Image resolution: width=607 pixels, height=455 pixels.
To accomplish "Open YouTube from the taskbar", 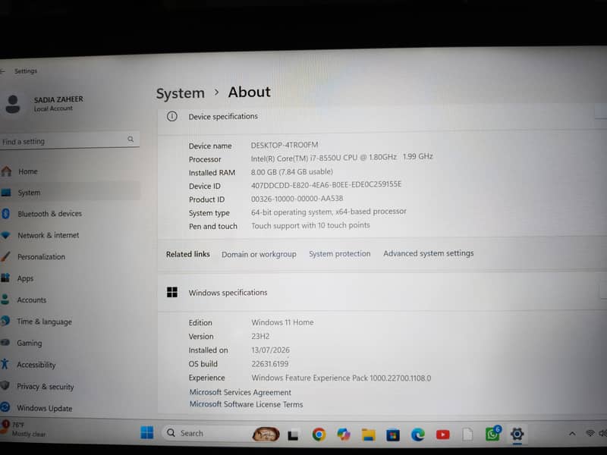I will 442,435.
